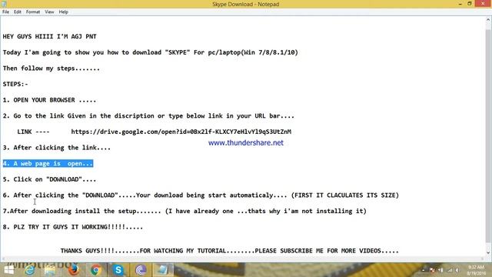Viewport: 492px width, 277px height.
Task: Click on the "THANKS GUYS!!!!" closing line
Action: click(229, 251)
